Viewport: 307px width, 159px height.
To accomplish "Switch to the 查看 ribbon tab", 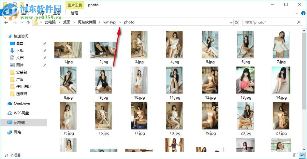I will tap(56, 13).
